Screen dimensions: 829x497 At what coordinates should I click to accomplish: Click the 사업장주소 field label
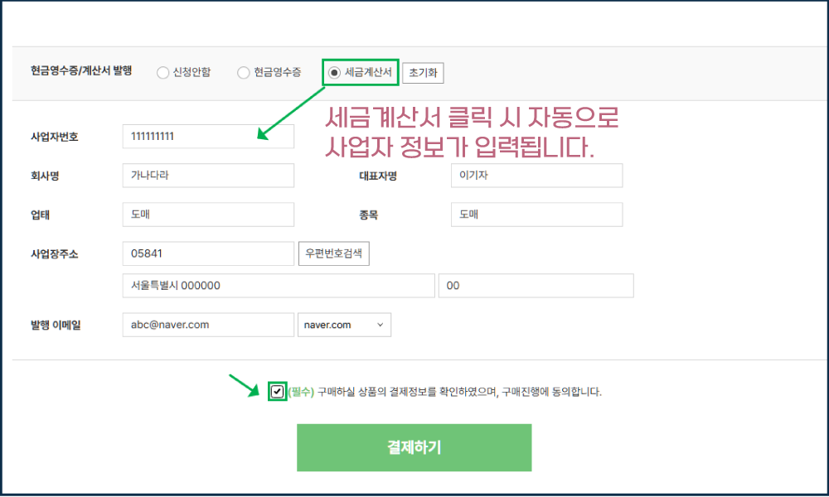point(55,253)
